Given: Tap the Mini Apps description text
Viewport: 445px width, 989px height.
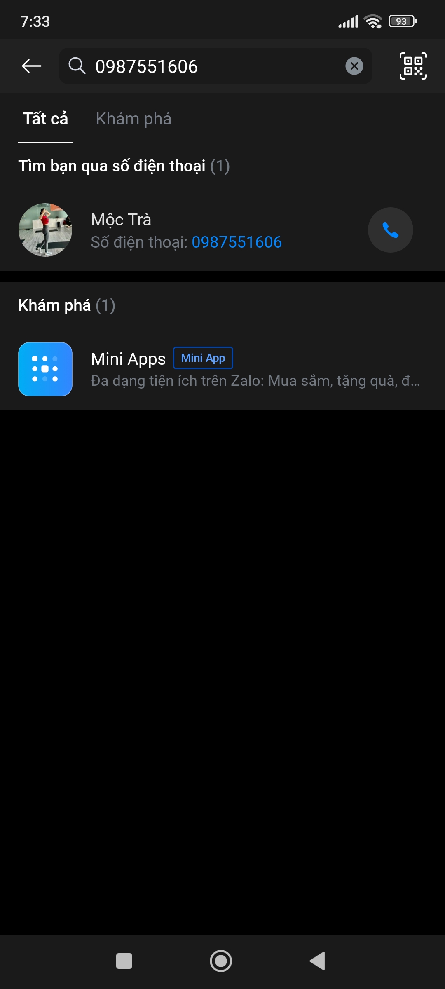Looking at the screenshot, I should (x=255, y=381).
